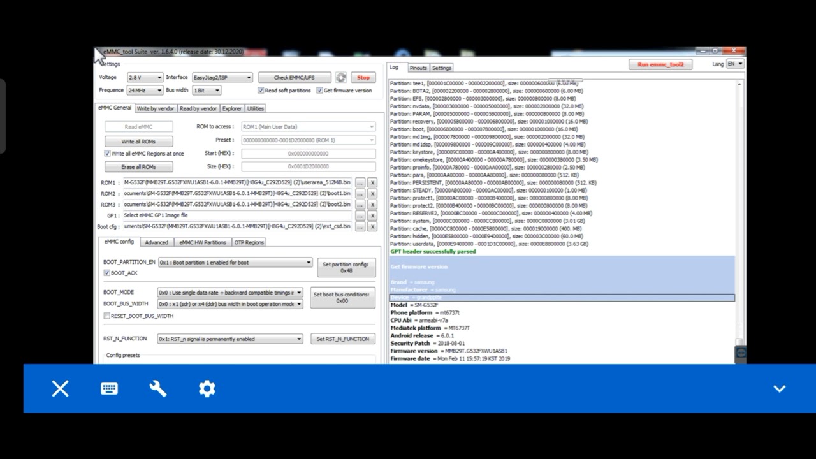816x459 pixels.
Task: Click the GP1 image file path field
Action: (237, 215)
